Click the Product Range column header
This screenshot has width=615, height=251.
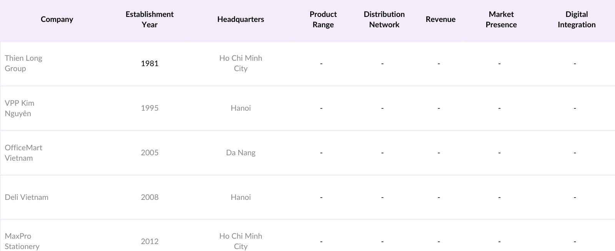click(x=323, y=19)
